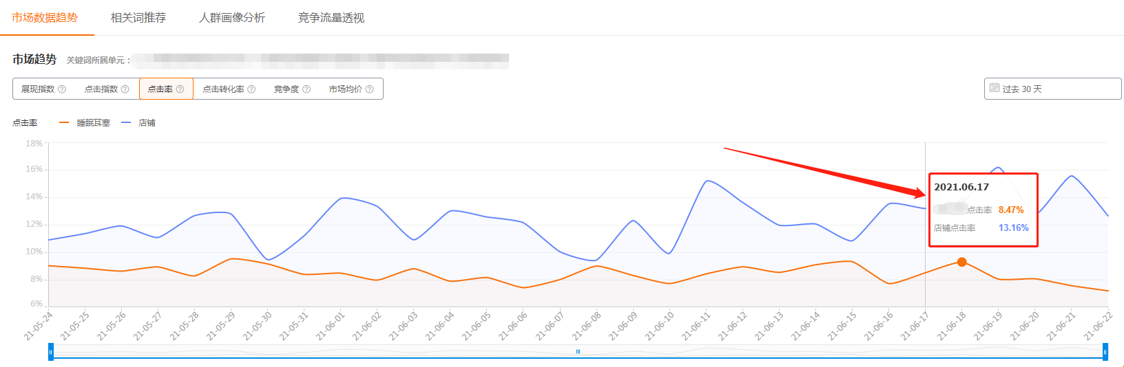The height and width of the screenshot is (367, 1124).
Task: Open the 人群画像分析 tab
Action: click(x=232, y=18)
